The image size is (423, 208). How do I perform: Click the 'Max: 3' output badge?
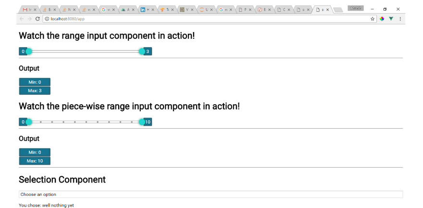click(x=35, y=91)
